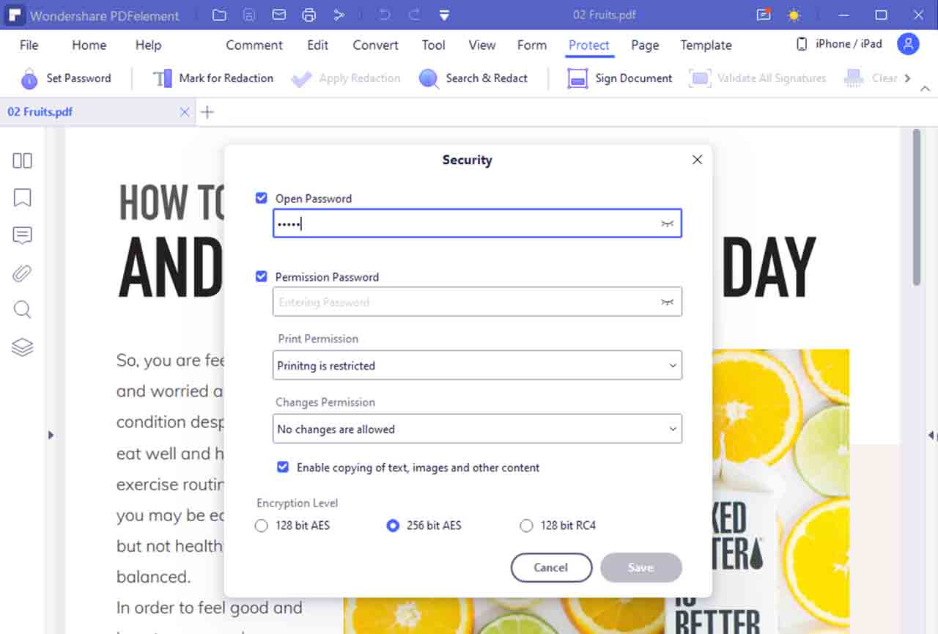This screenshot has height=634, width=938.
Task: Toggle the light theme sun icon
Action: [794, 15]
